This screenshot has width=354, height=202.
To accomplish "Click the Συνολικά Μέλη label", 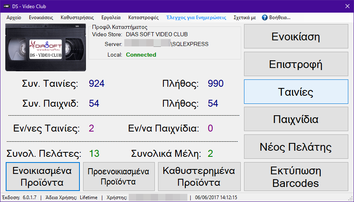I will pos(166,154).
